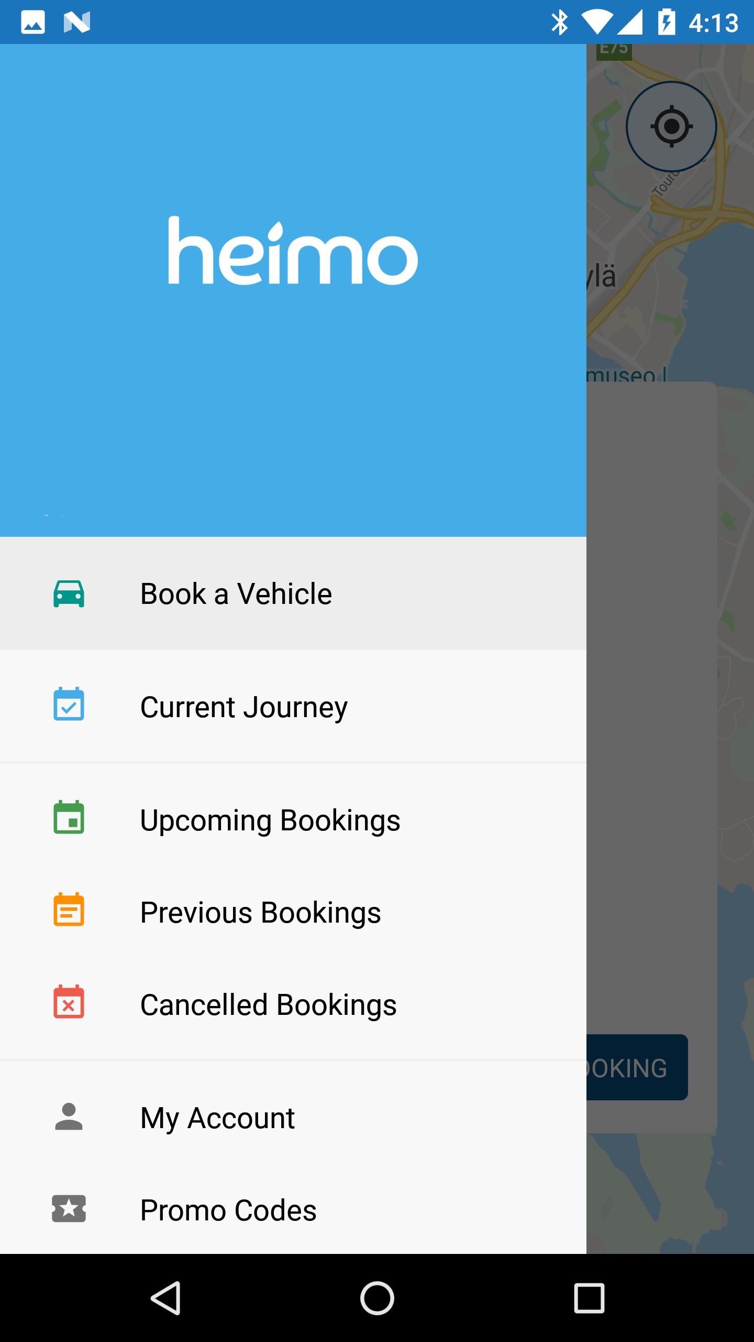
Task: Tap the orange Previous Bookings icon
Action: point(69,910)
